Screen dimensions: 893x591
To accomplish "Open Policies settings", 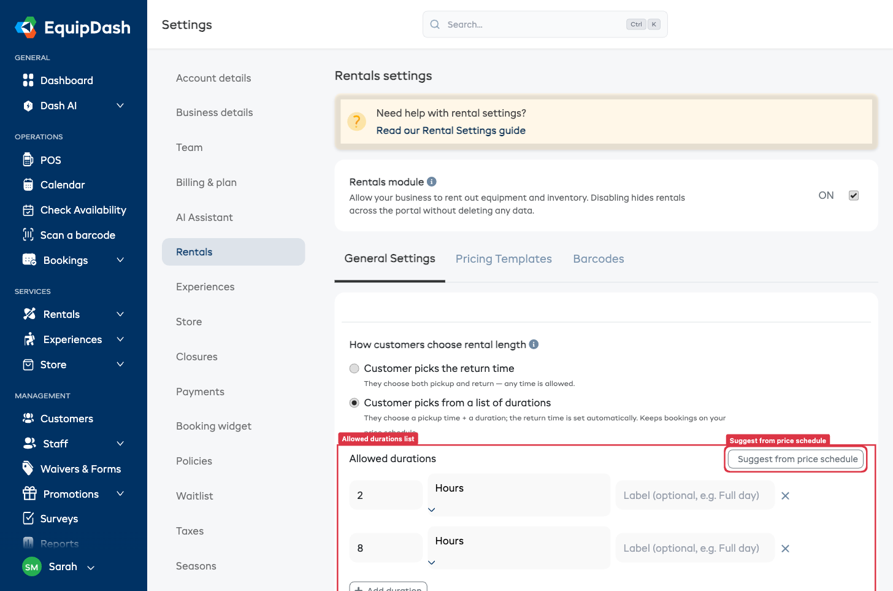I will pos(233,461).
